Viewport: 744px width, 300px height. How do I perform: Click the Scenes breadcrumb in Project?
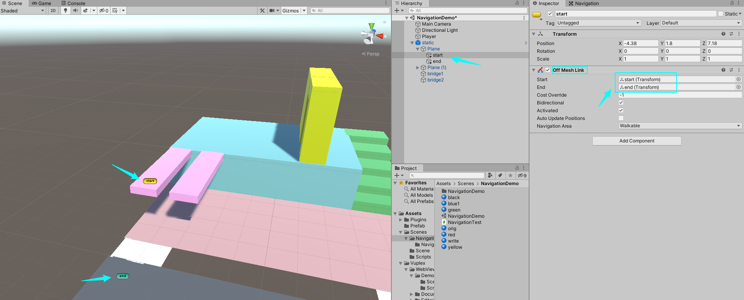465,184
